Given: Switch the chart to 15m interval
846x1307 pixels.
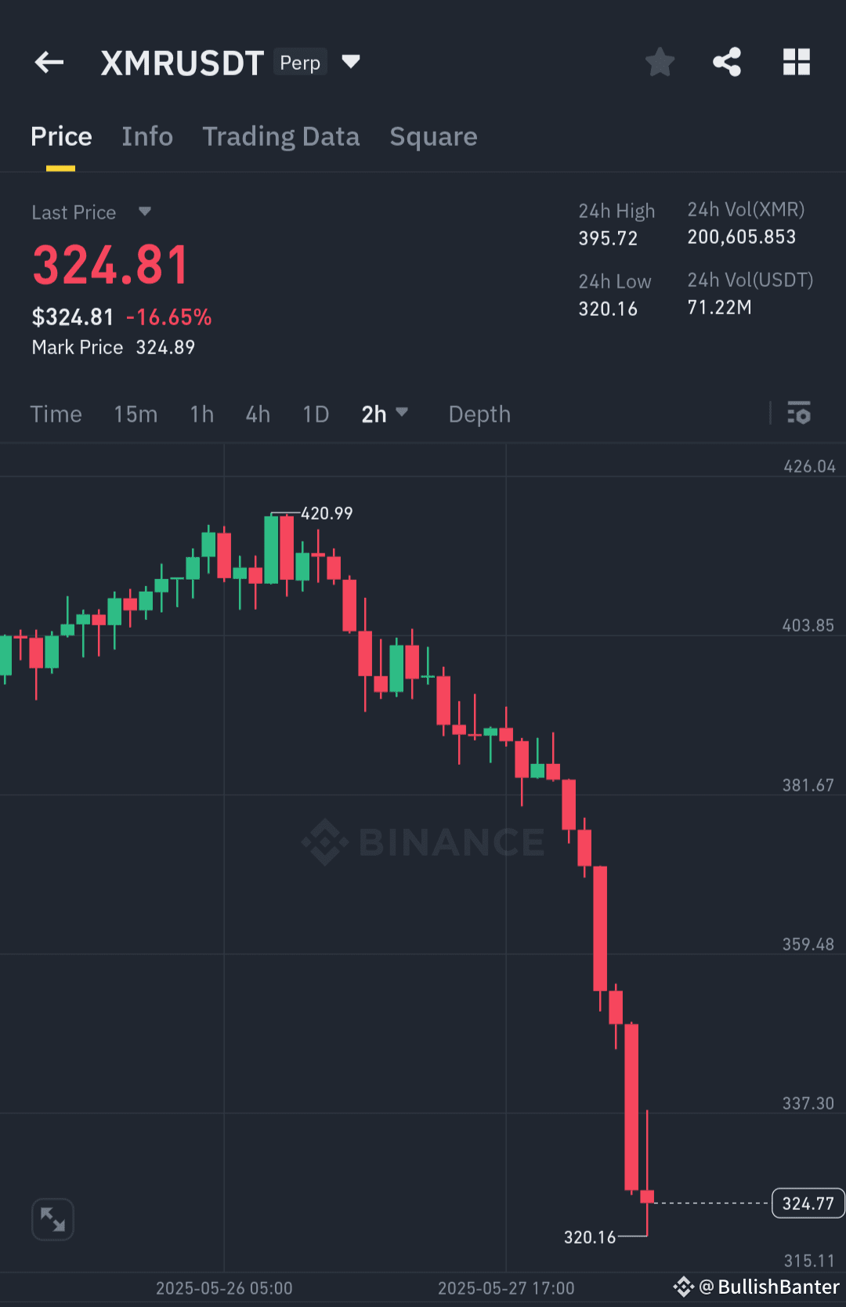Looking at the screenshot, I should tap(135, 414).
